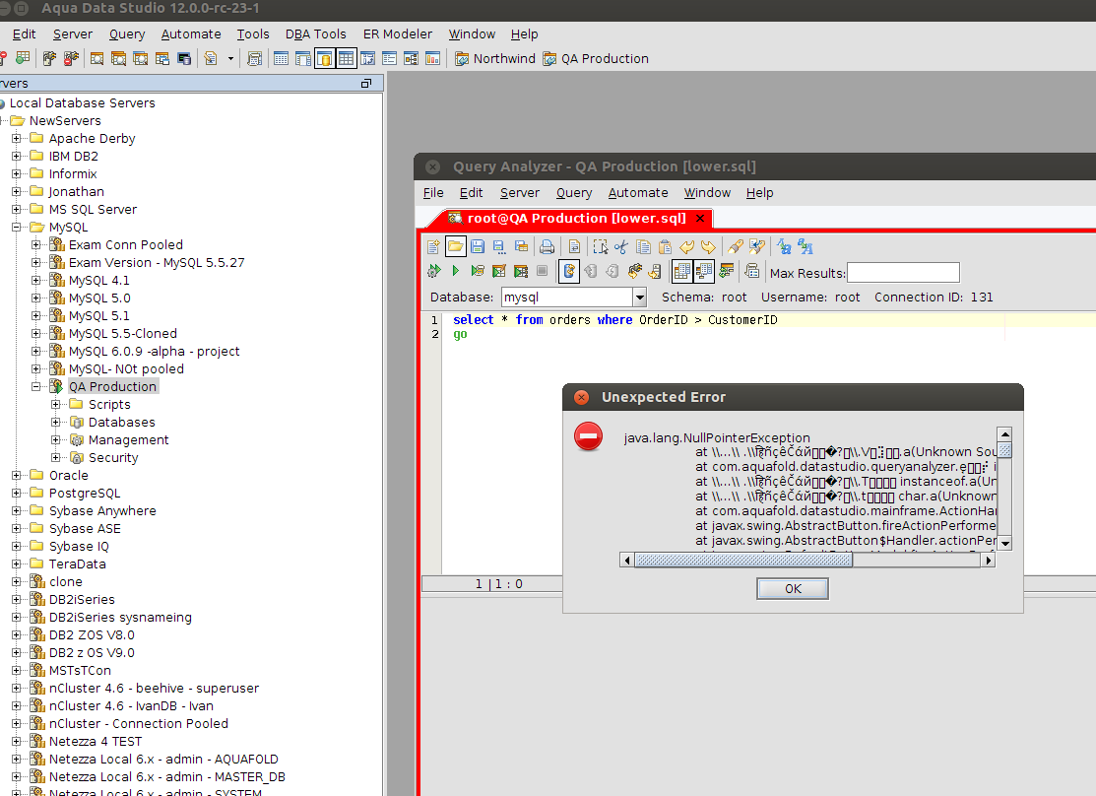Screen dimensions: 1096x796
Task: Open the ER Modeler menu
Action: pos(397,34)
